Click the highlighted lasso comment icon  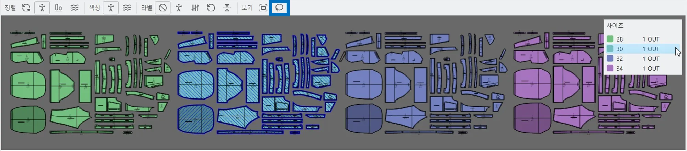(279, 8)
